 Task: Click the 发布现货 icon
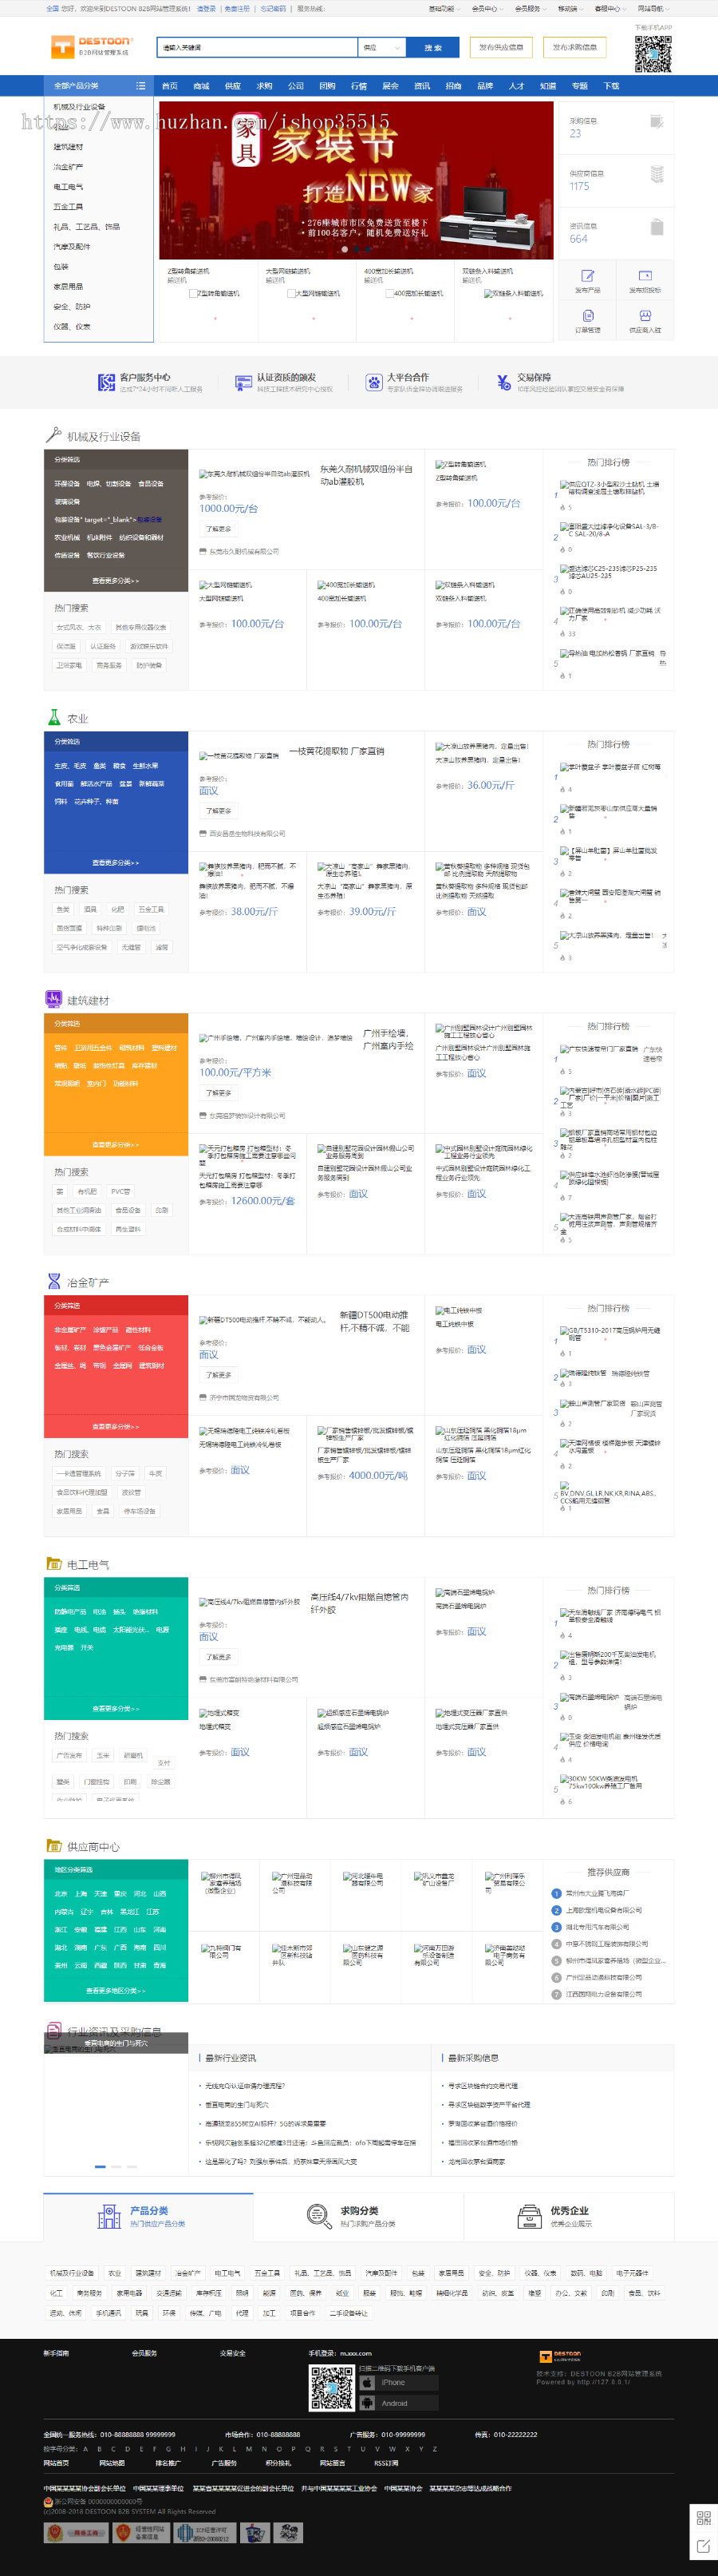[645, 279]
